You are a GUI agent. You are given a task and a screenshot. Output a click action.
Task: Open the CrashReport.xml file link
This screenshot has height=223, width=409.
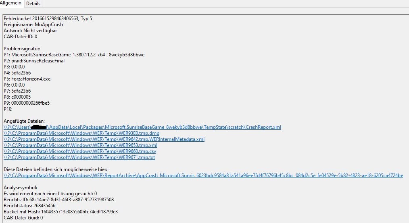pyautogui.click(x=142, y=127)
